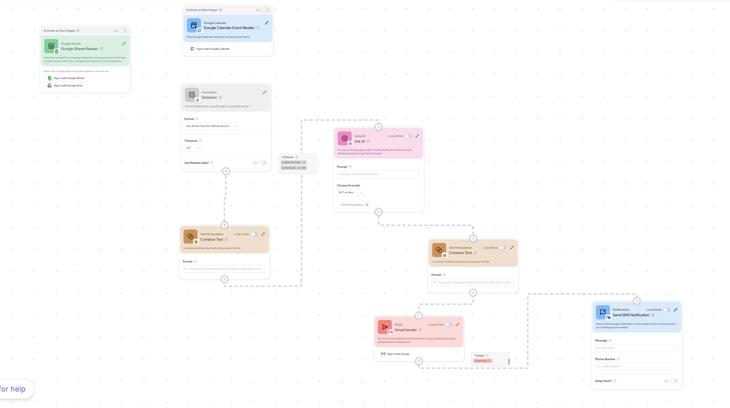Screen dimensions: 730x408
Task: Sign in with Google for Gmail
Action: coord(395,354)
